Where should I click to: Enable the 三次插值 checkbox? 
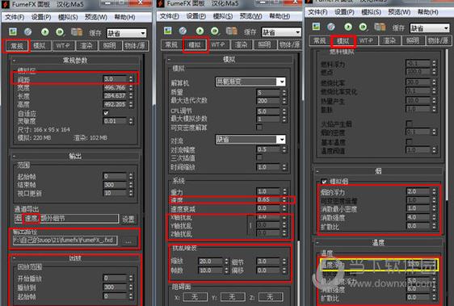pyautogui.click(x=259, y=157)
